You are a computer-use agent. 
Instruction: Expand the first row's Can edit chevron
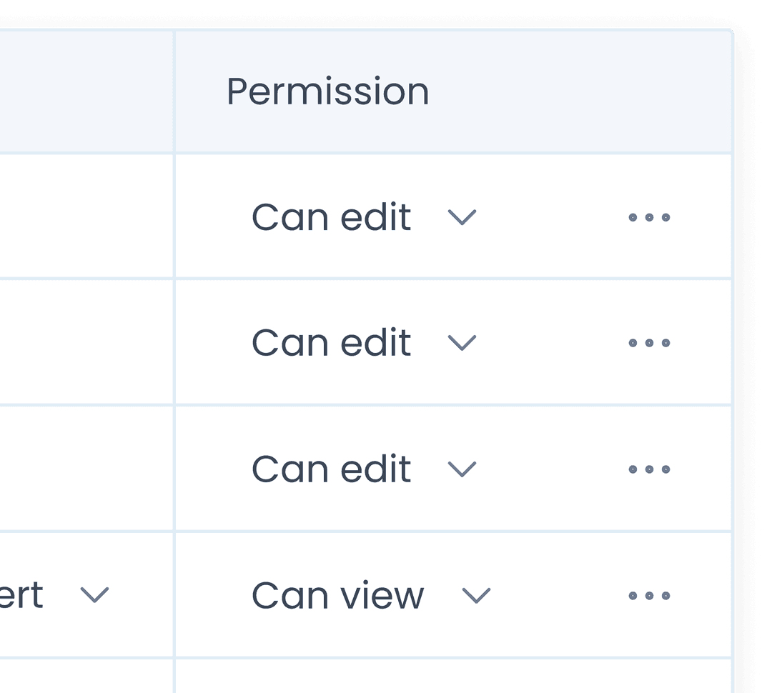coord(462,217)
